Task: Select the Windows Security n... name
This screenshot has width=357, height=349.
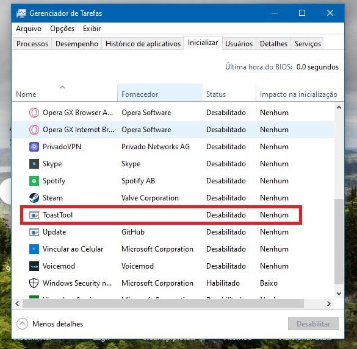Action: click(x=77, y=283)
